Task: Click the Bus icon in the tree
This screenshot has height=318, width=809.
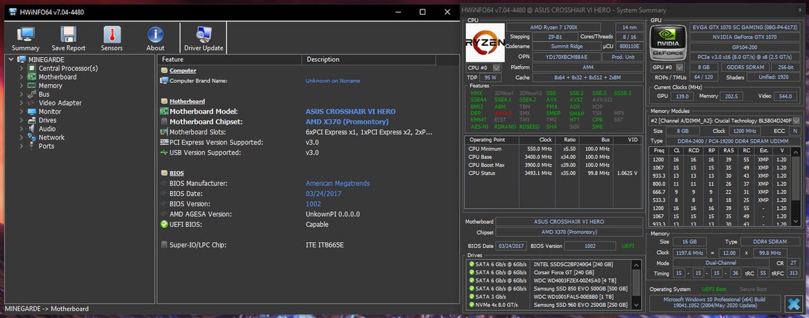Action: click(x=32, y=94)
